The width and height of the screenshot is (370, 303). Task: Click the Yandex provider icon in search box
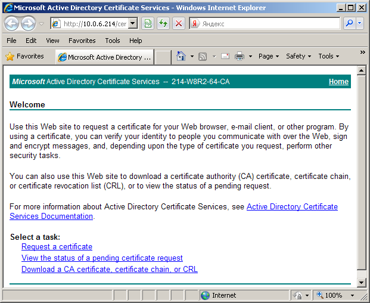click(195, 24)
